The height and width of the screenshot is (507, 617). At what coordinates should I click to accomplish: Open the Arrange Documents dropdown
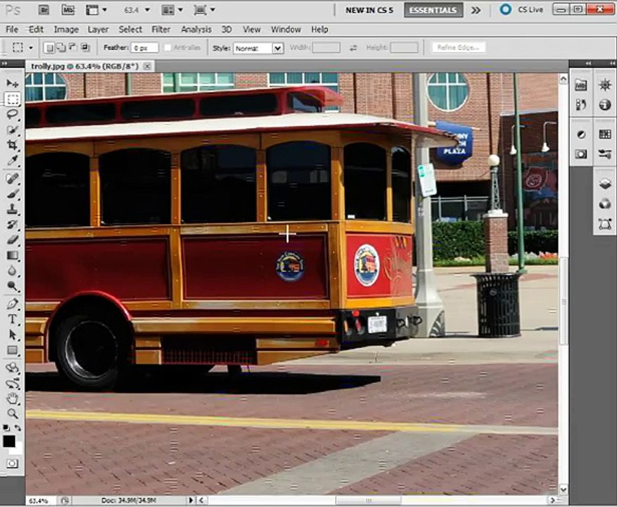[172, 11]
